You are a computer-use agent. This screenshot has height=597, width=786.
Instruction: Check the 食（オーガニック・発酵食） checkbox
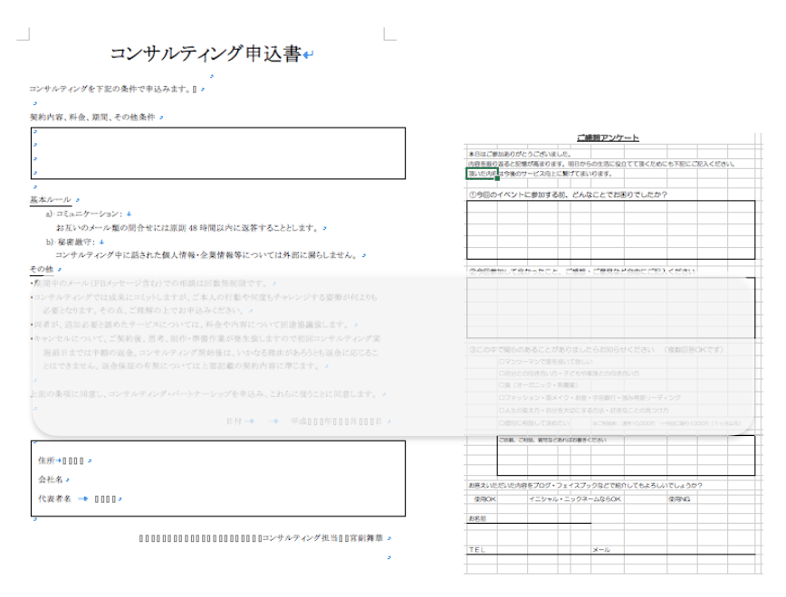click(x=501, y=384)
